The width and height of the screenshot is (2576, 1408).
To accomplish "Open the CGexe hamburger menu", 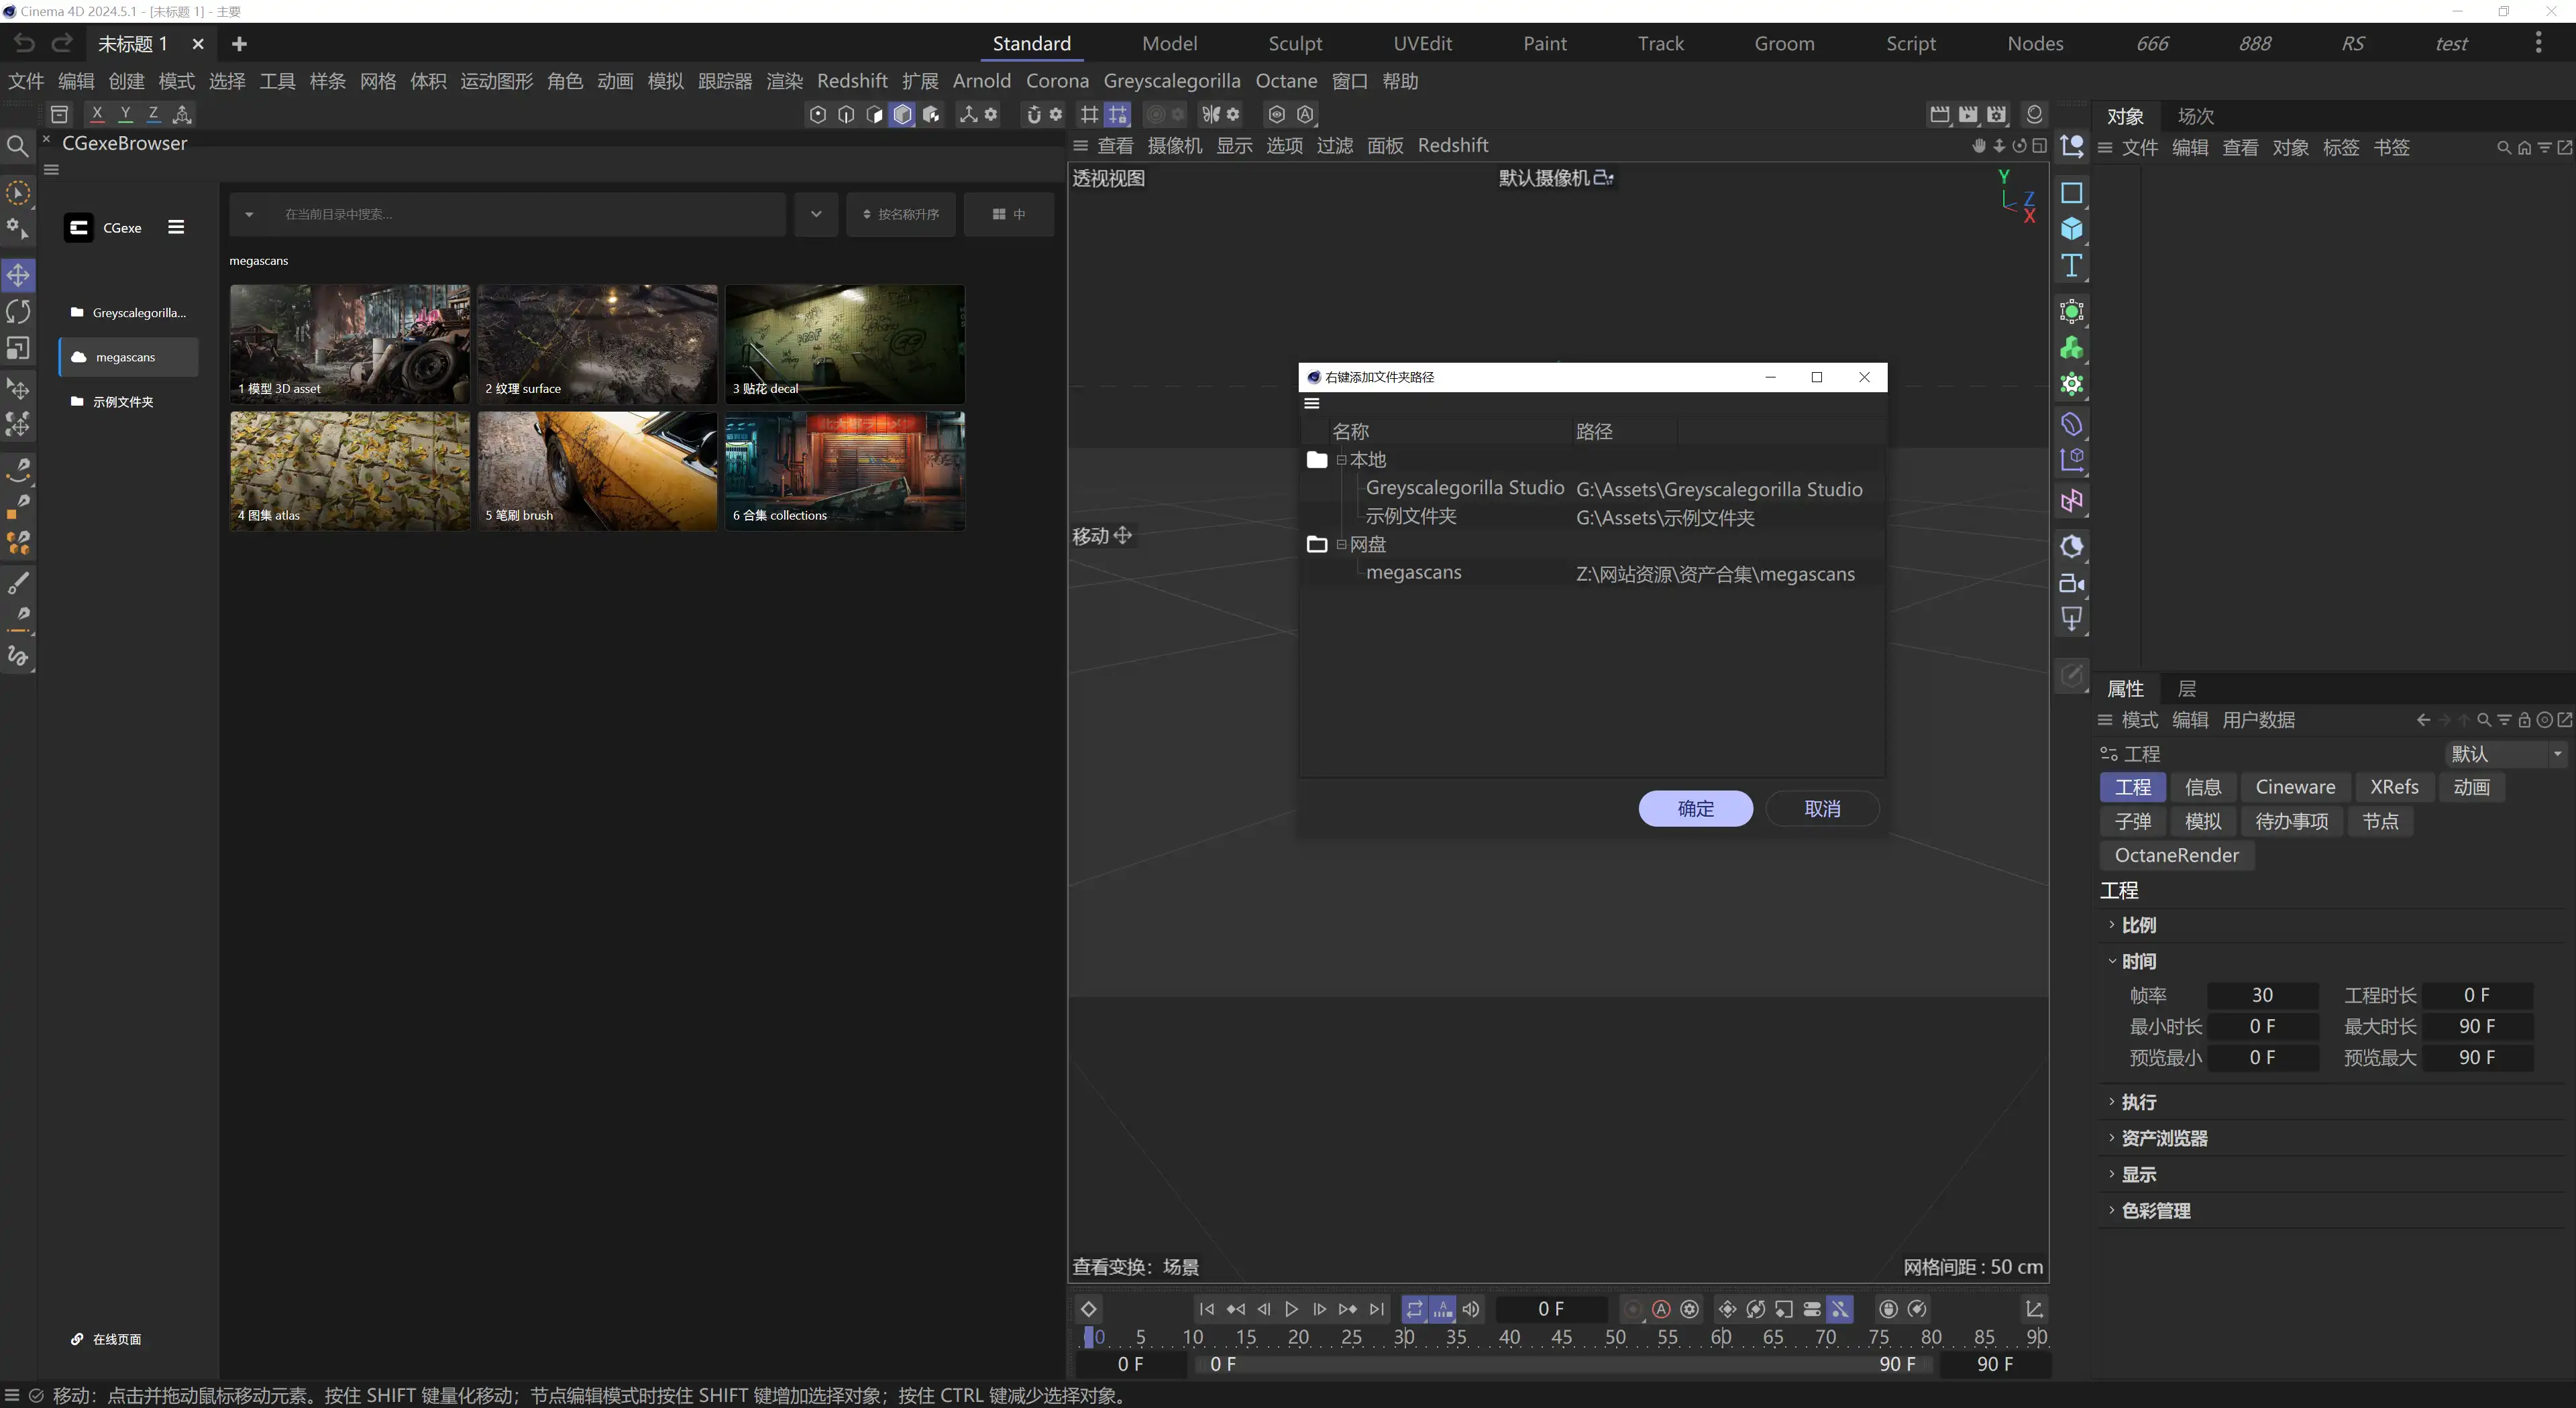I will (176, 227).
